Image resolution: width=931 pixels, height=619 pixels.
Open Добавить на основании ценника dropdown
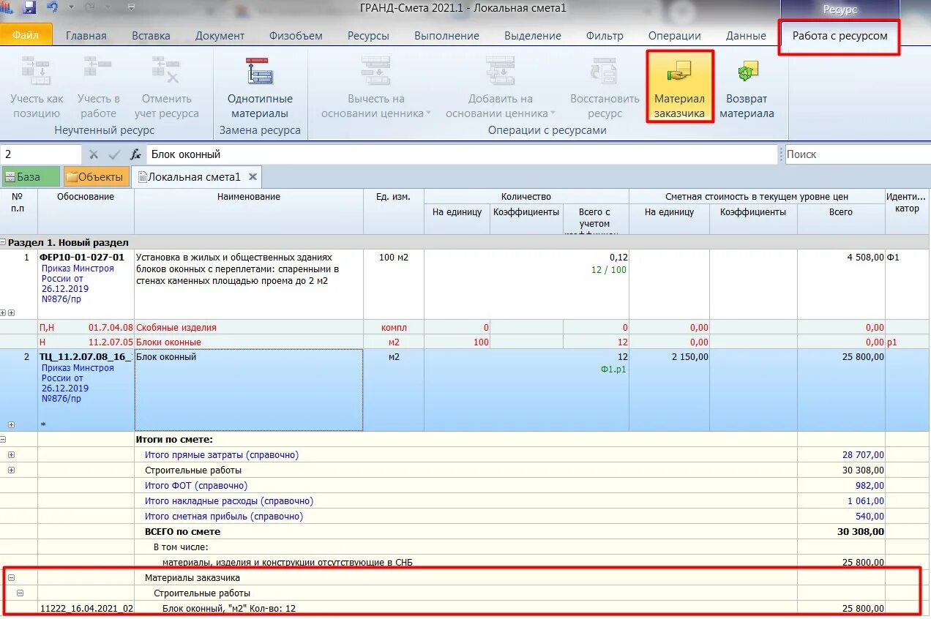pos(553,114)
